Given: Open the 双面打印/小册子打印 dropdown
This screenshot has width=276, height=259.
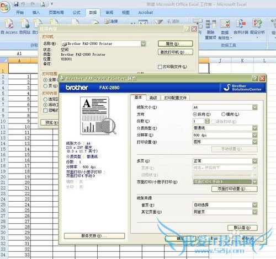Looking at the screenshot, I should coord(255,182).
